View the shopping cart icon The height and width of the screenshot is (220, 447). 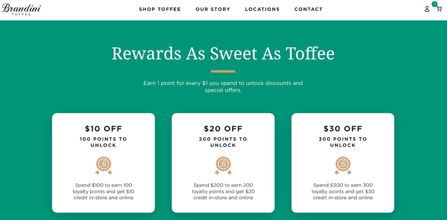[439, 9]
